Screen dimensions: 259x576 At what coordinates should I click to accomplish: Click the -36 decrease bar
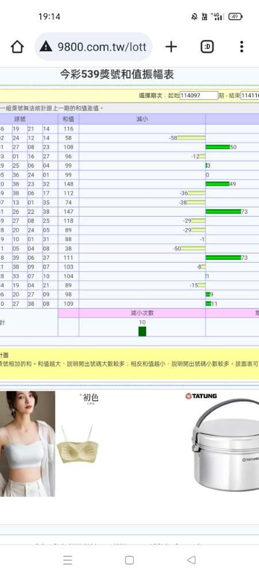coord(197,193)
